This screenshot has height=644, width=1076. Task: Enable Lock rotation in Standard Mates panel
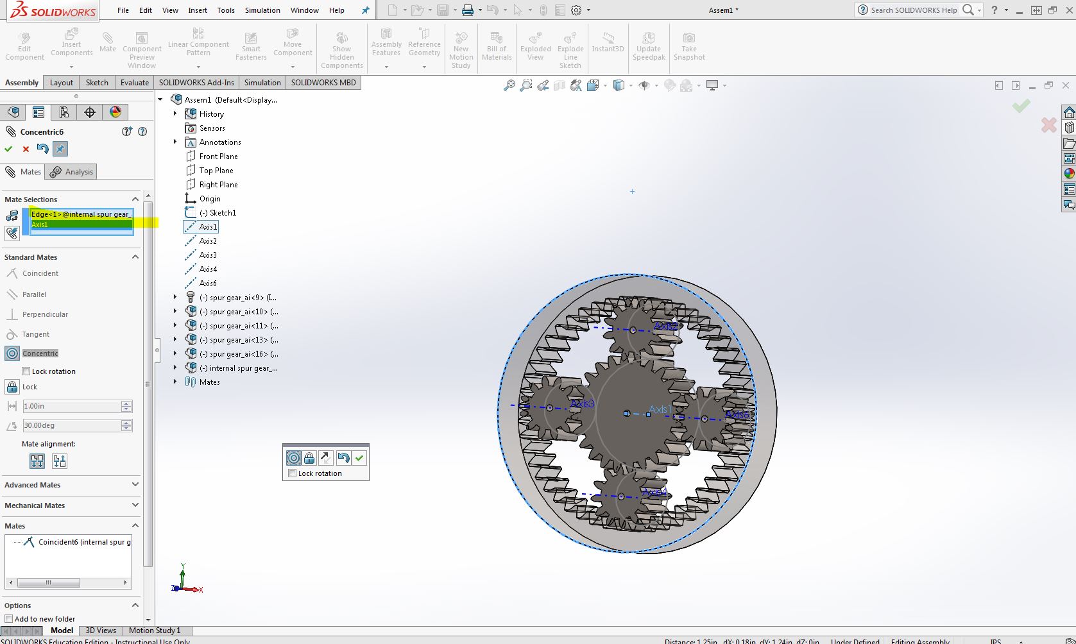(x=26, y=371)
